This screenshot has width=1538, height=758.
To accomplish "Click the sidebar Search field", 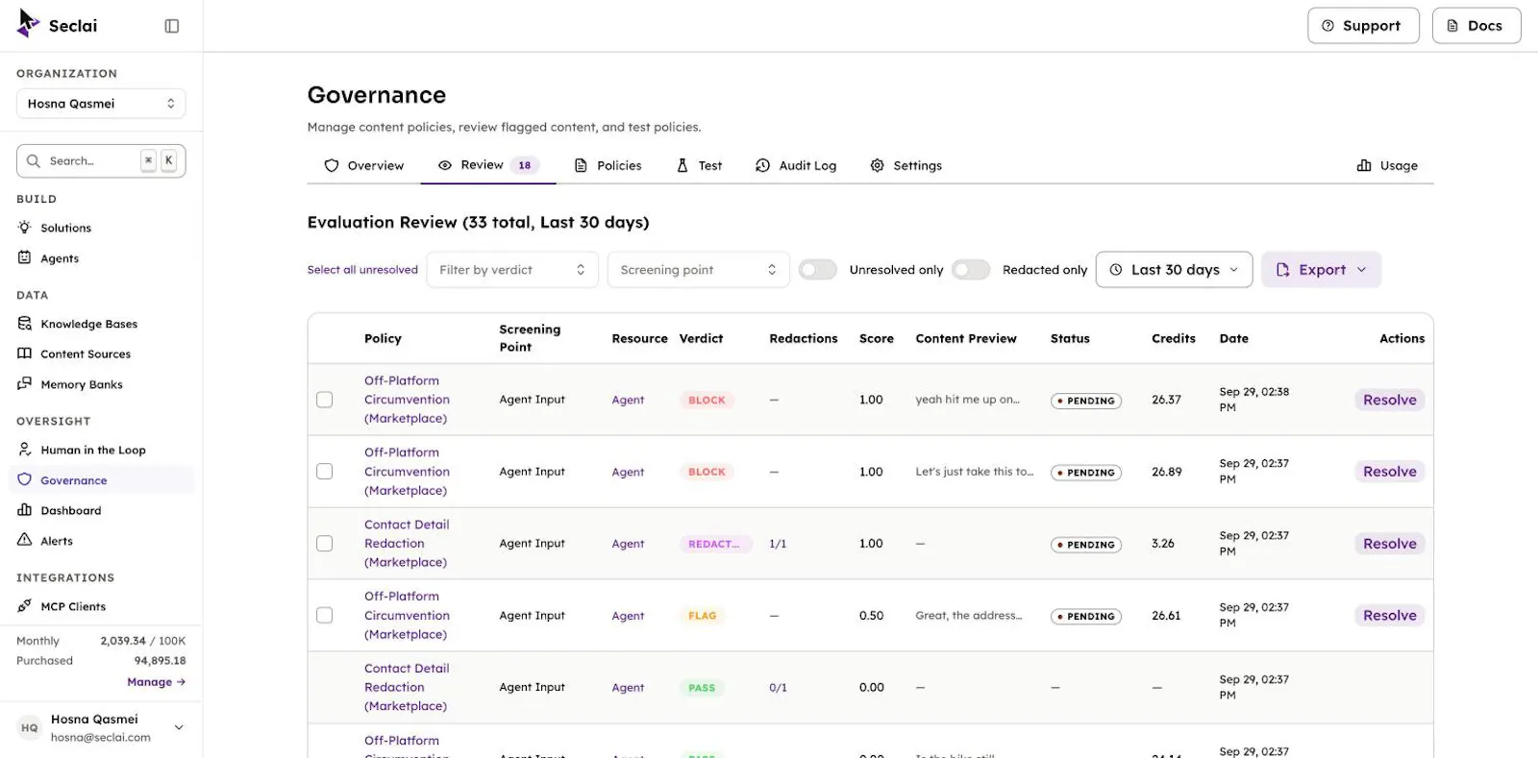I will coord(101,160).
